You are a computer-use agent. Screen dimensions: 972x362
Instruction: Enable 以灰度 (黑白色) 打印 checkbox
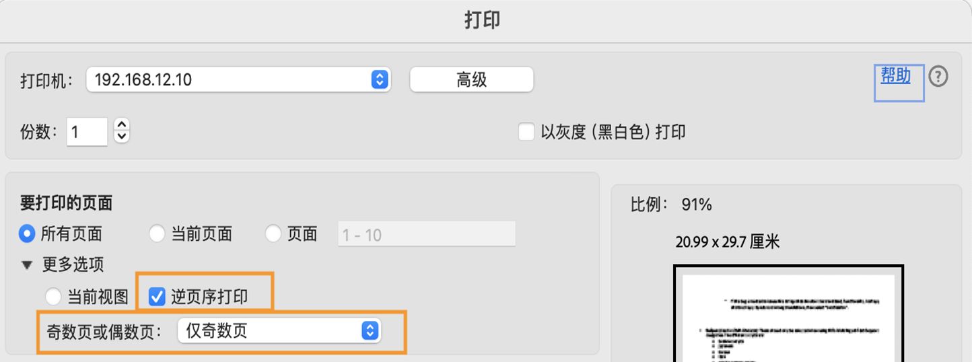pos(526,132)
